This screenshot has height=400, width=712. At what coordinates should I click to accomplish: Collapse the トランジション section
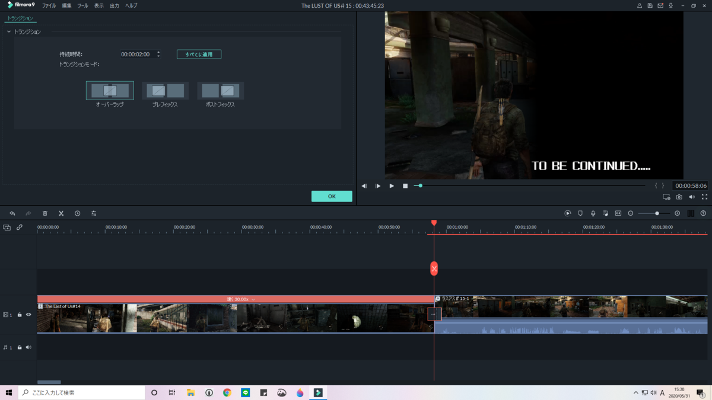[9, 31]
